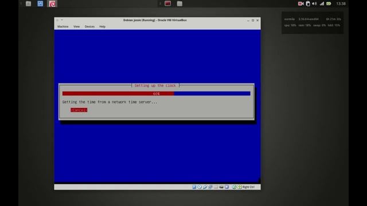Click the display settings status icon
367x206 pixels.
(227, 187)
